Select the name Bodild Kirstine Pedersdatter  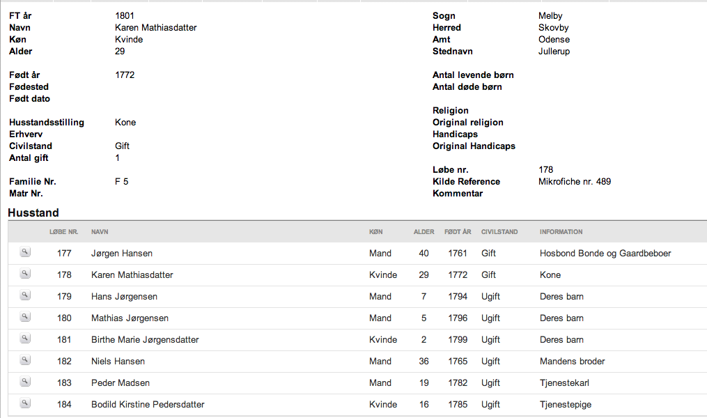[148, 405]
